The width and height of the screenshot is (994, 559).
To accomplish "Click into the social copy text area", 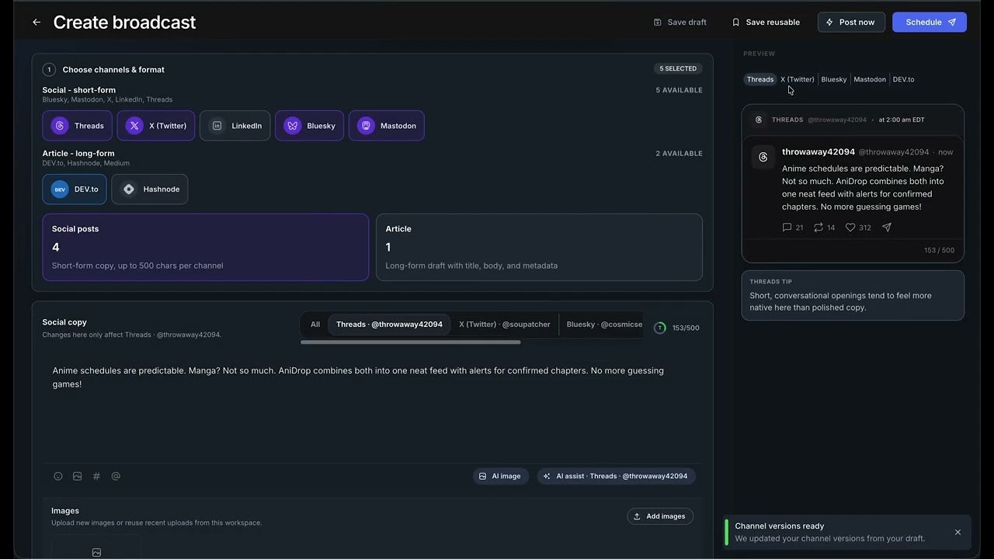I will pos(372,408).
